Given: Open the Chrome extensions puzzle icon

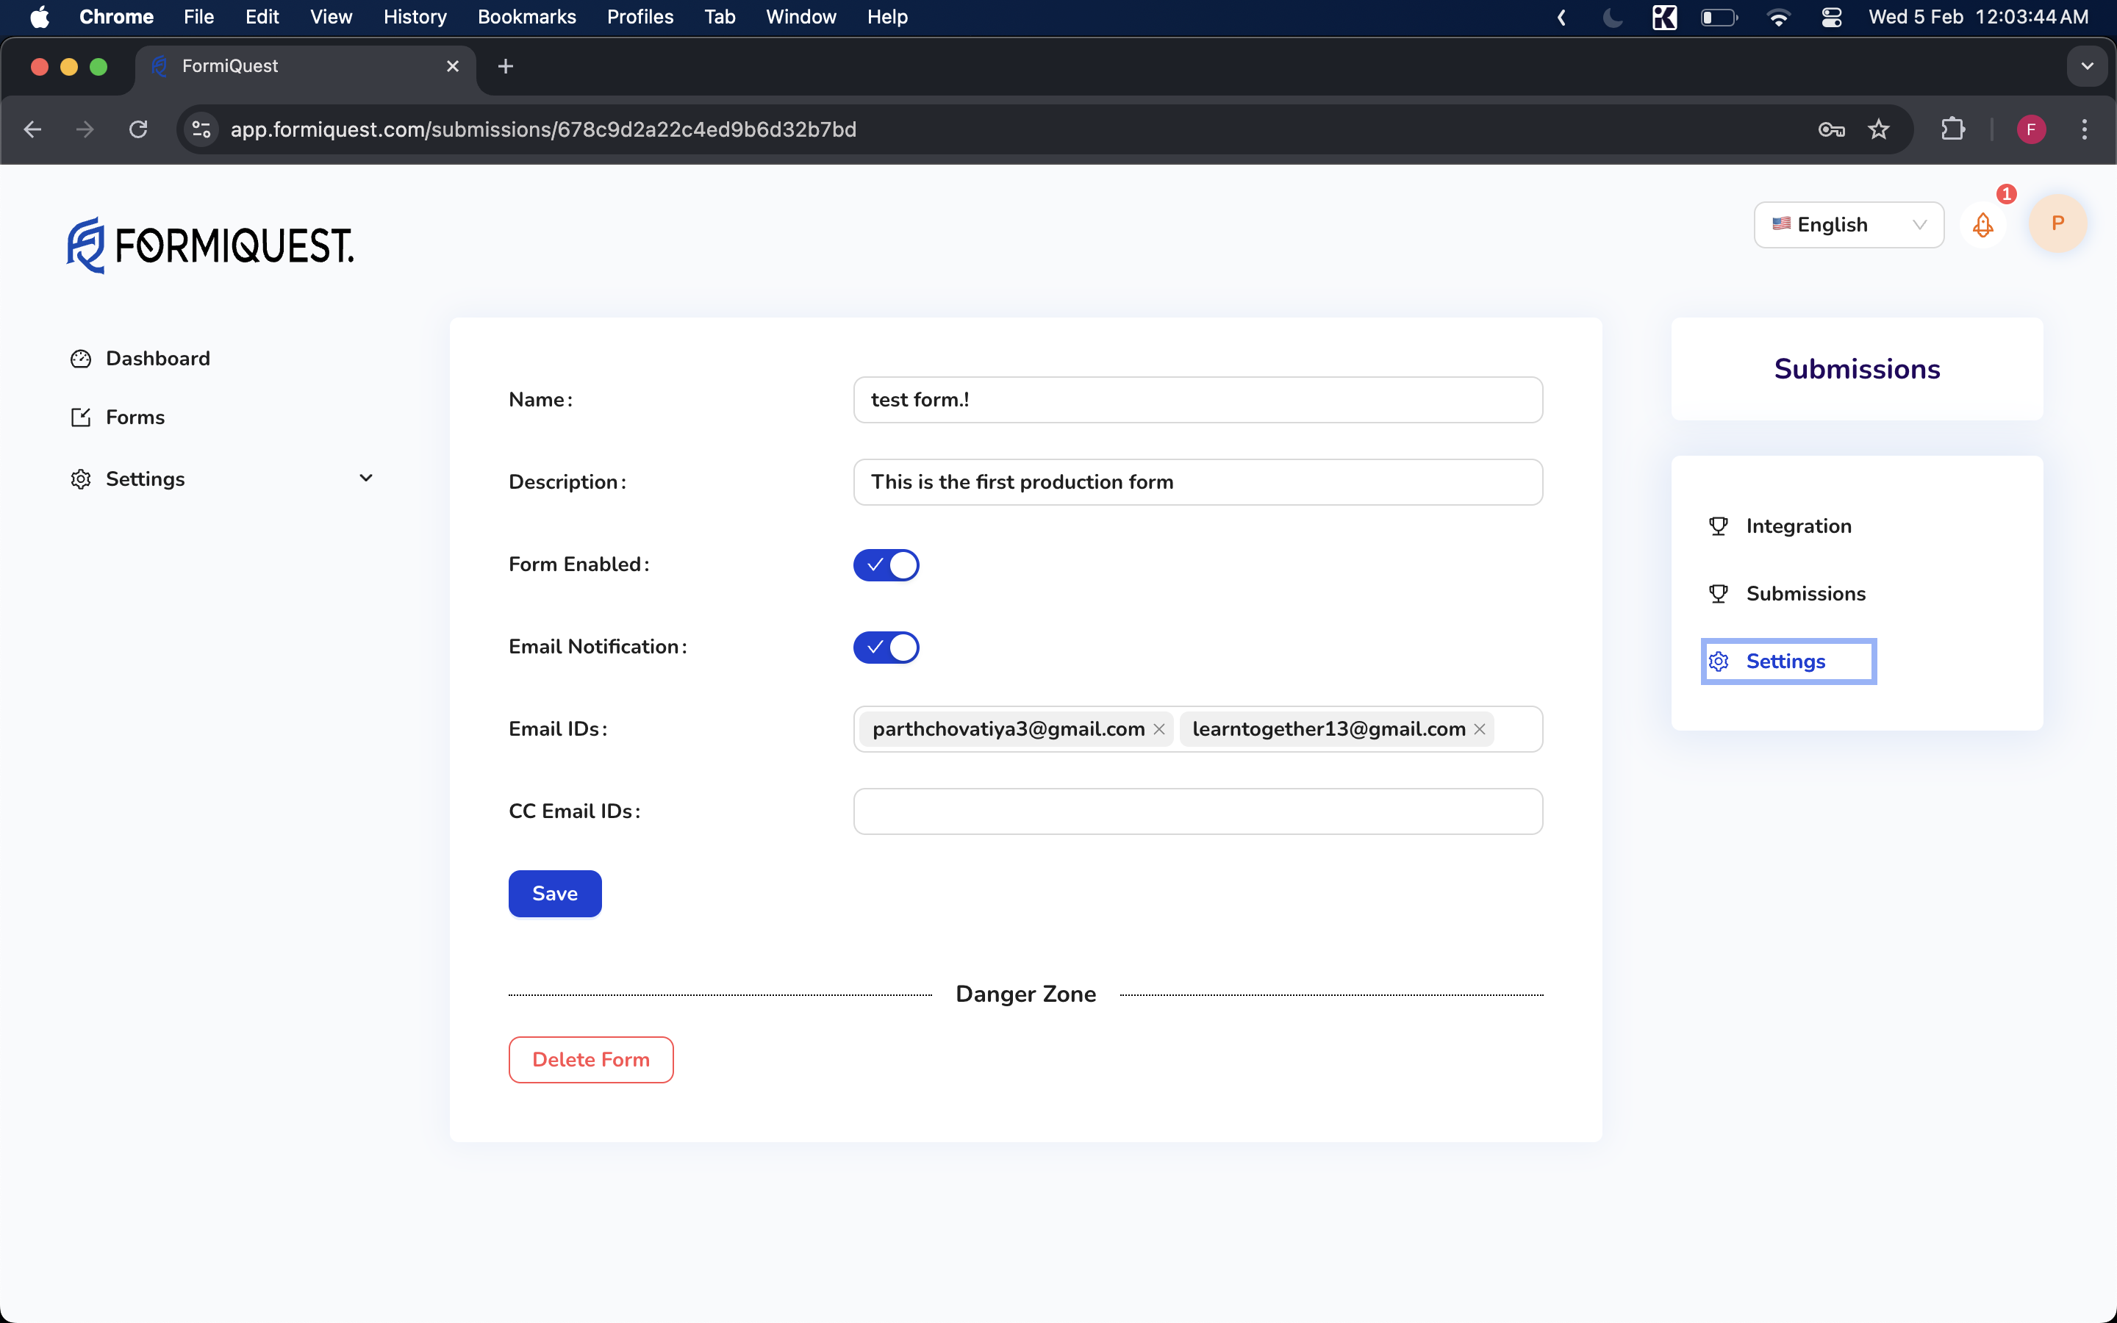Looking at the screenshot, I should (x=1952, y=129).
